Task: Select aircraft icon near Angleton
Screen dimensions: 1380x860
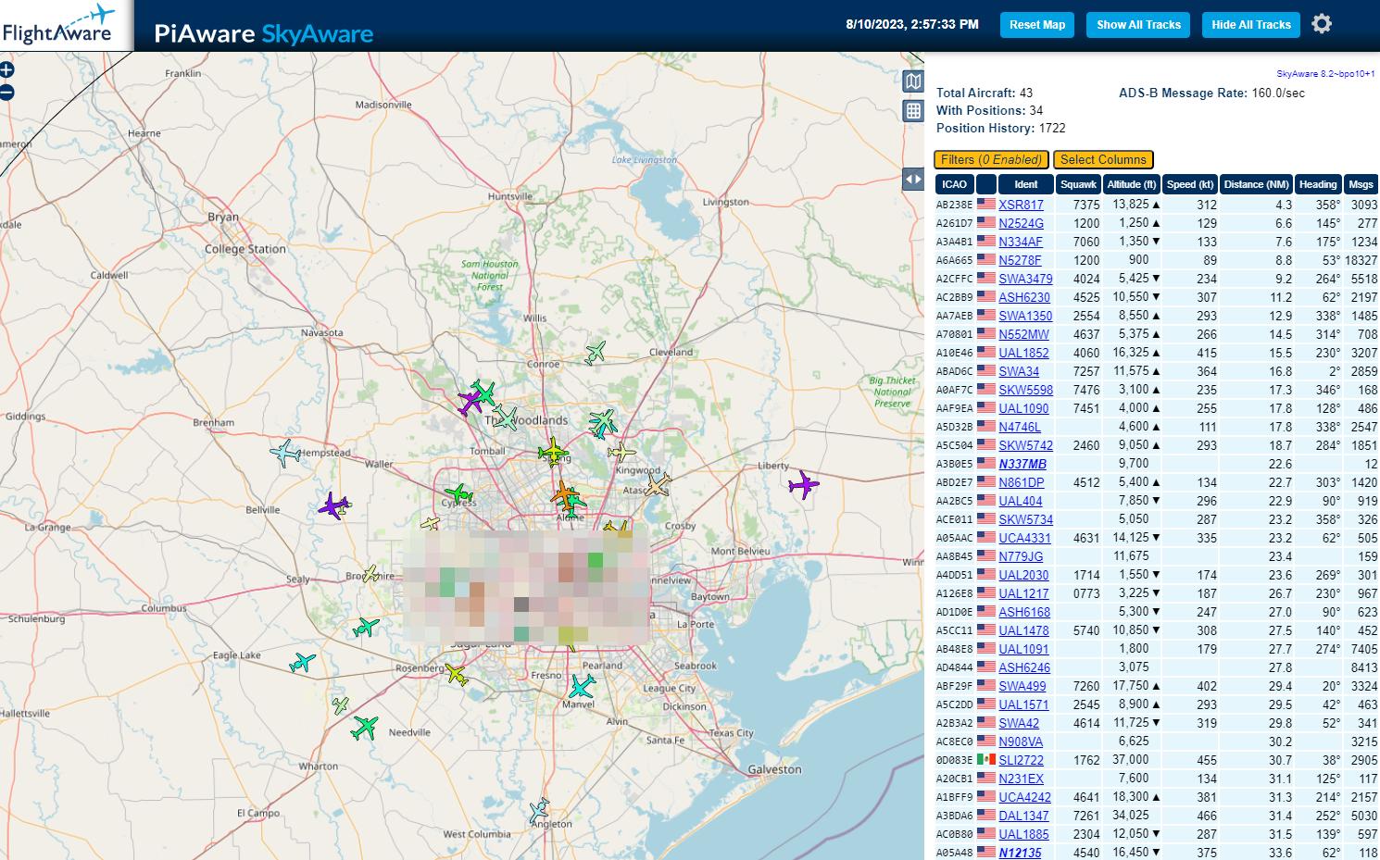Action: [539, 811]
